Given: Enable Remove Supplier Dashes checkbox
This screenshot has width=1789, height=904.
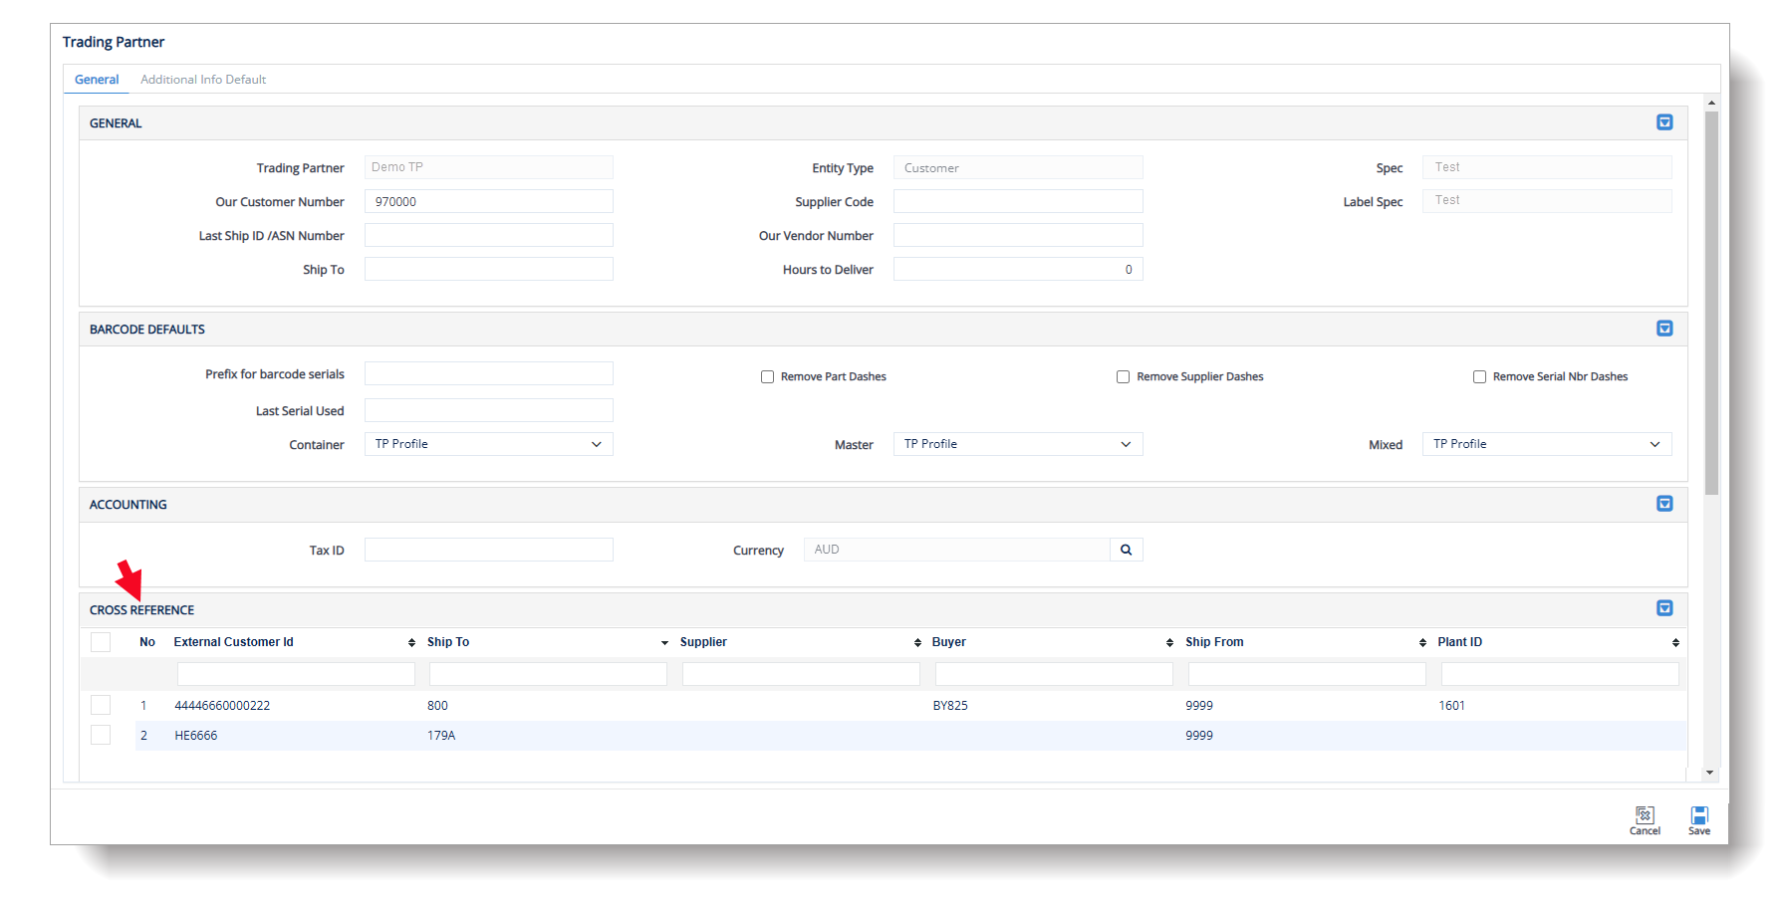Looking at the screenshot, I should click(1123, 377).
